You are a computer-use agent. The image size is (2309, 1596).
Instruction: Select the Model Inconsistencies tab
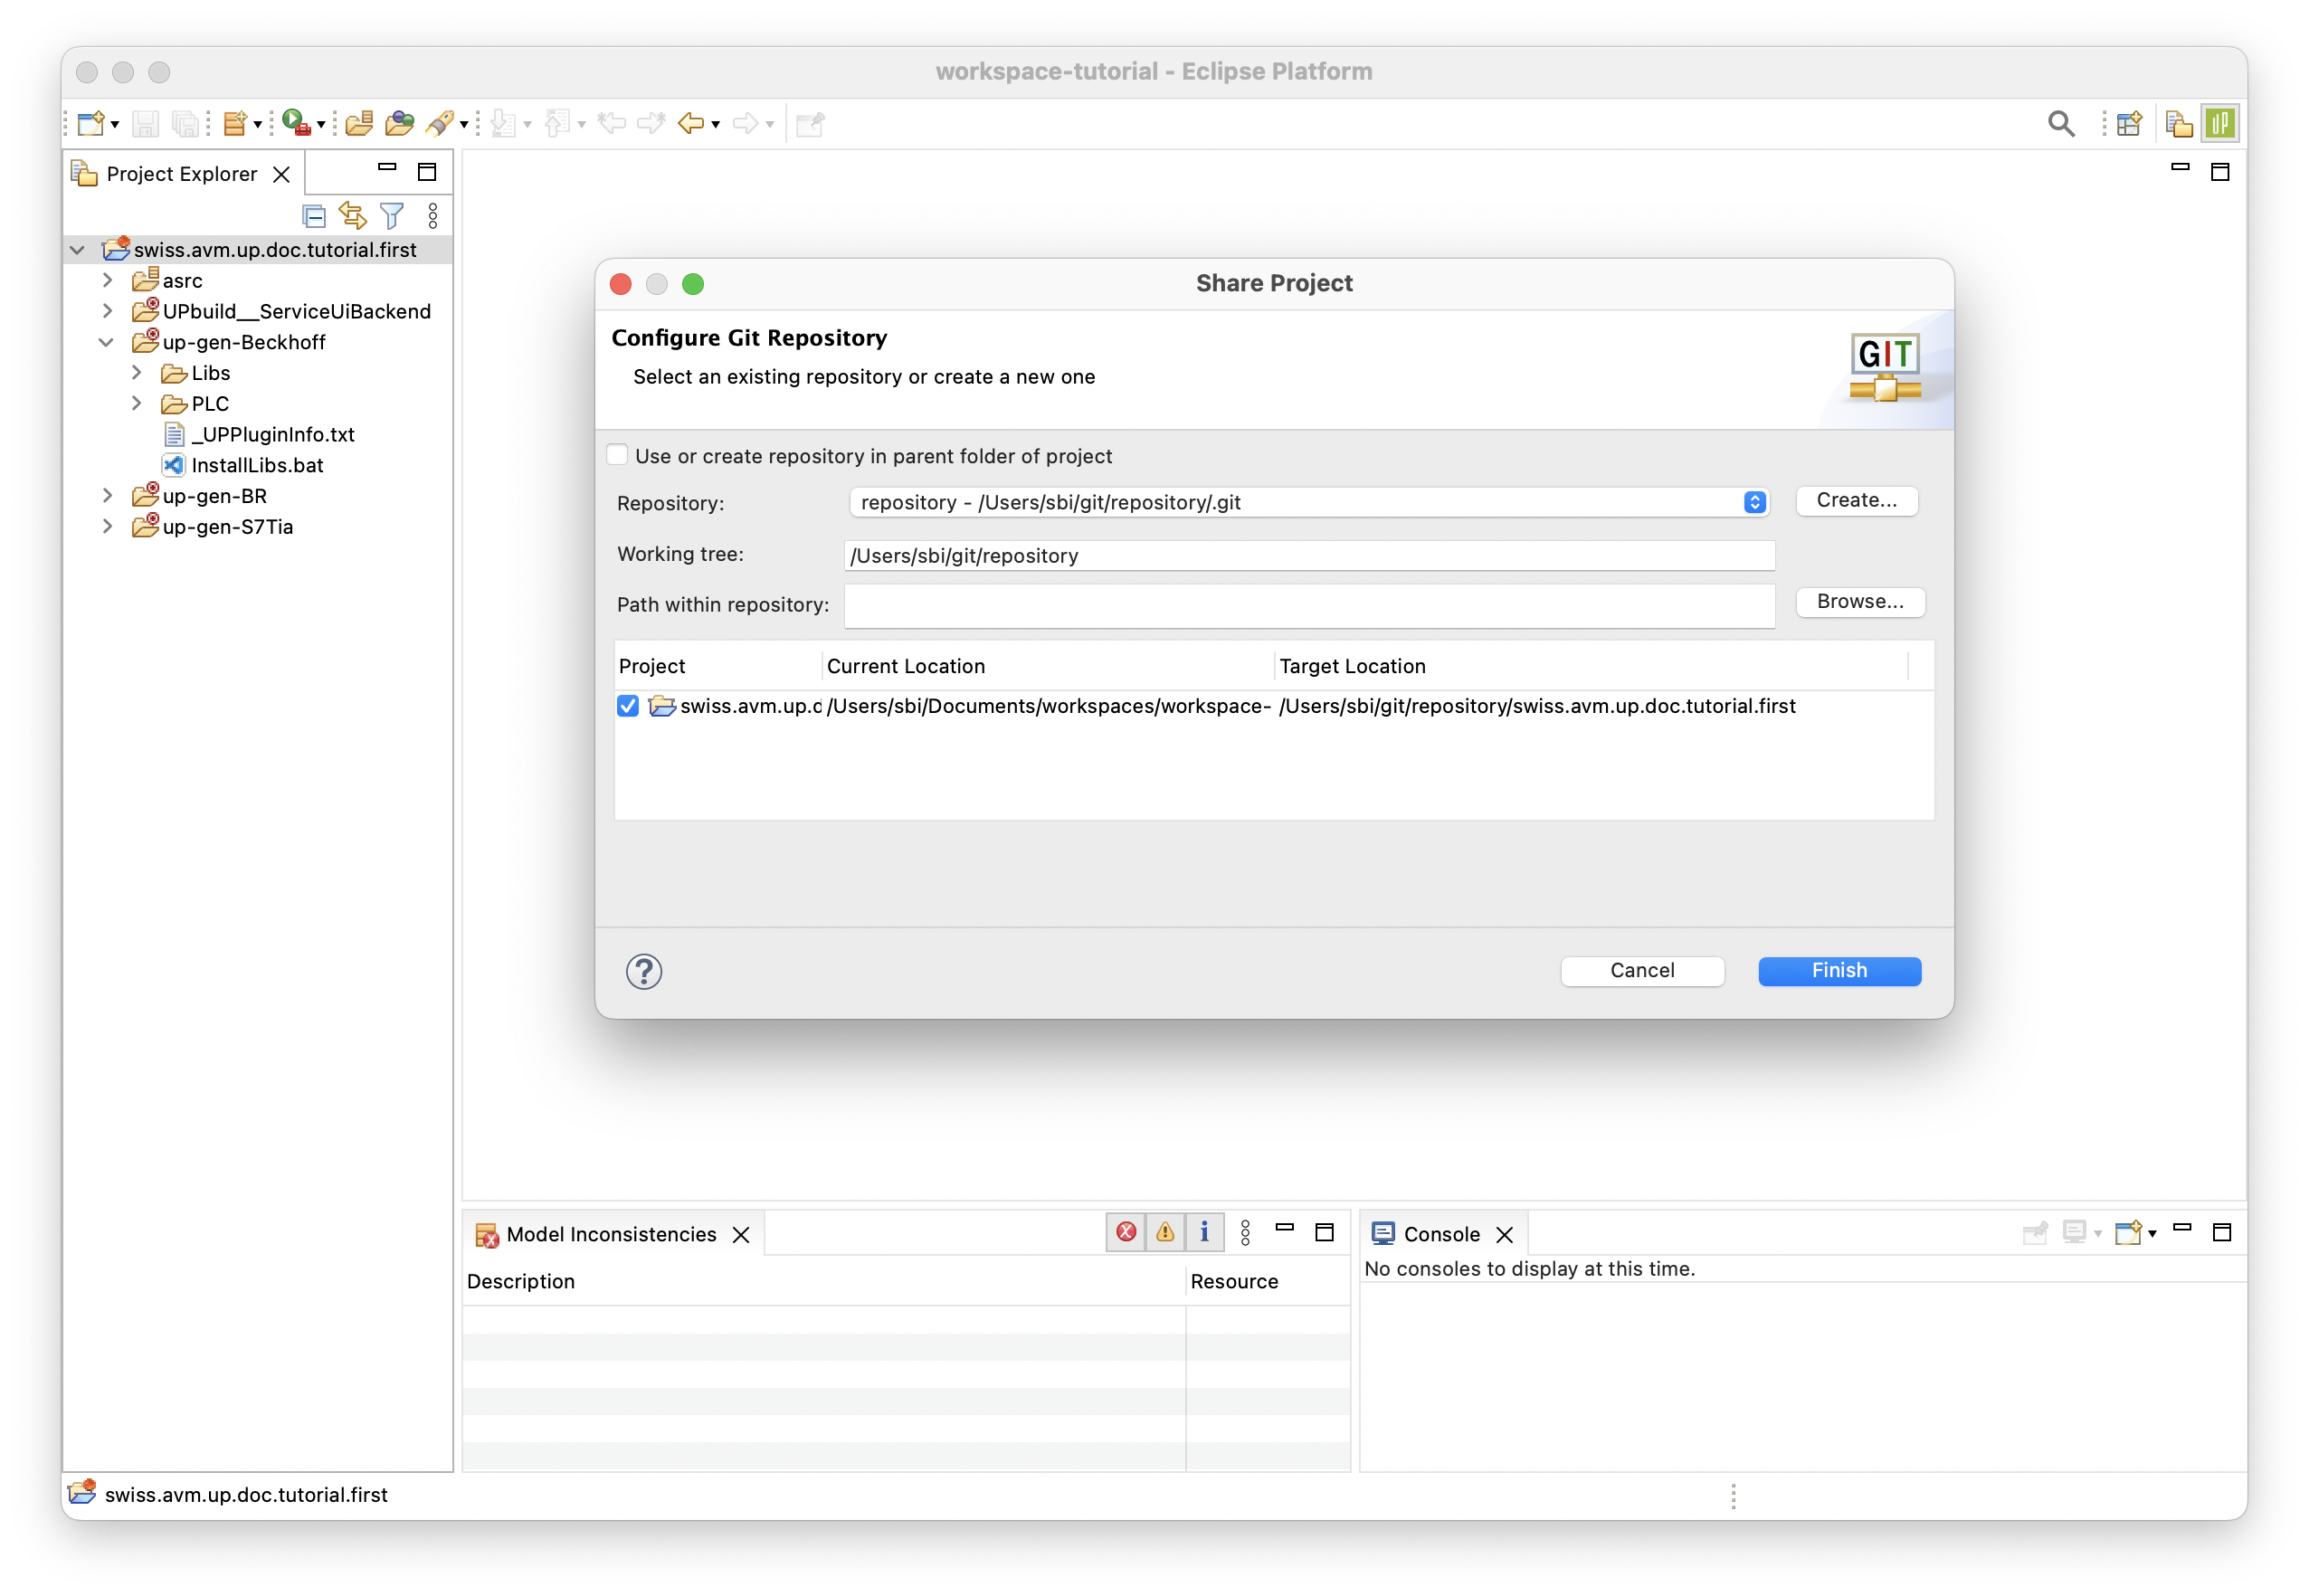coord(610,1234)
